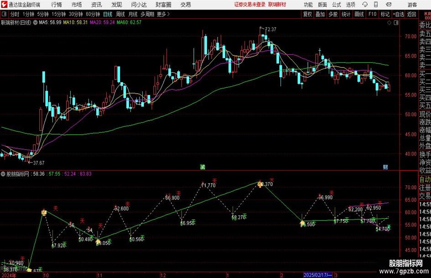Click the 叠加 overlay button
This screenshot has height=278, width=431.
[320, 14]
